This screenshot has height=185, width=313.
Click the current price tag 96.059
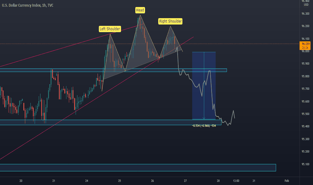(305, 46)
